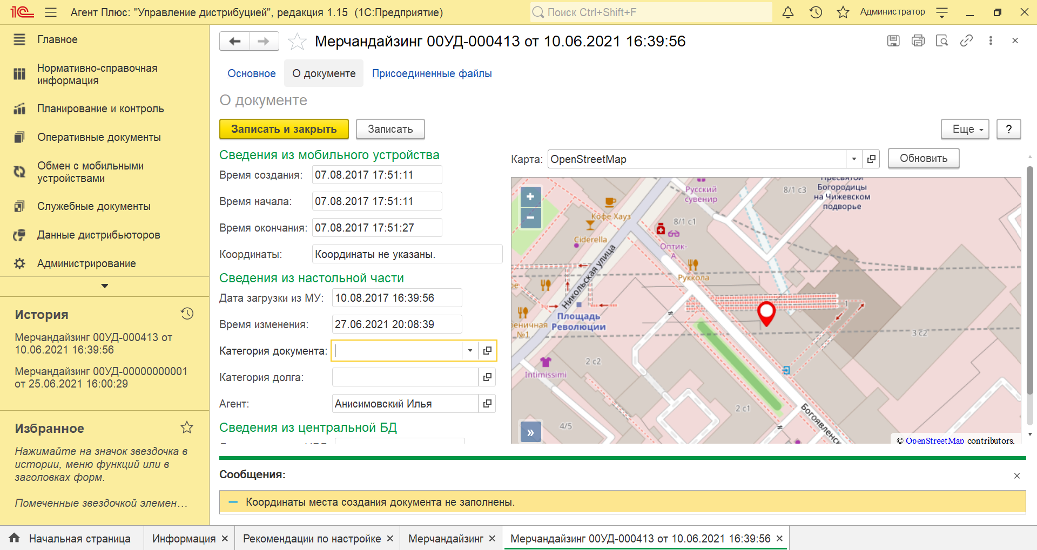Open history item Мерчандайзинг 00УД-000413
Viewport: 1037px width, 550px height.
[x=93, y=343]
